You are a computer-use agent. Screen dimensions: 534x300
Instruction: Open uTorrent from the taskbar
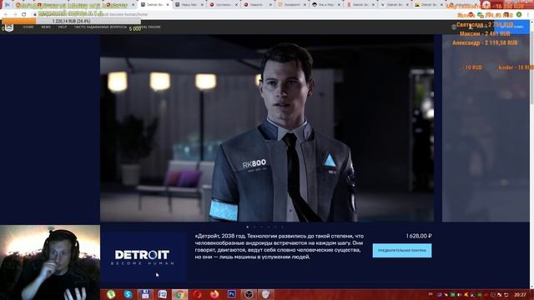(111, 294)
